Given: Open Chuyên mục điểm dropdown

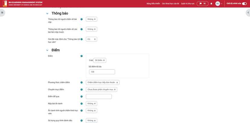Looking at the screenshot, I should 101,89.
